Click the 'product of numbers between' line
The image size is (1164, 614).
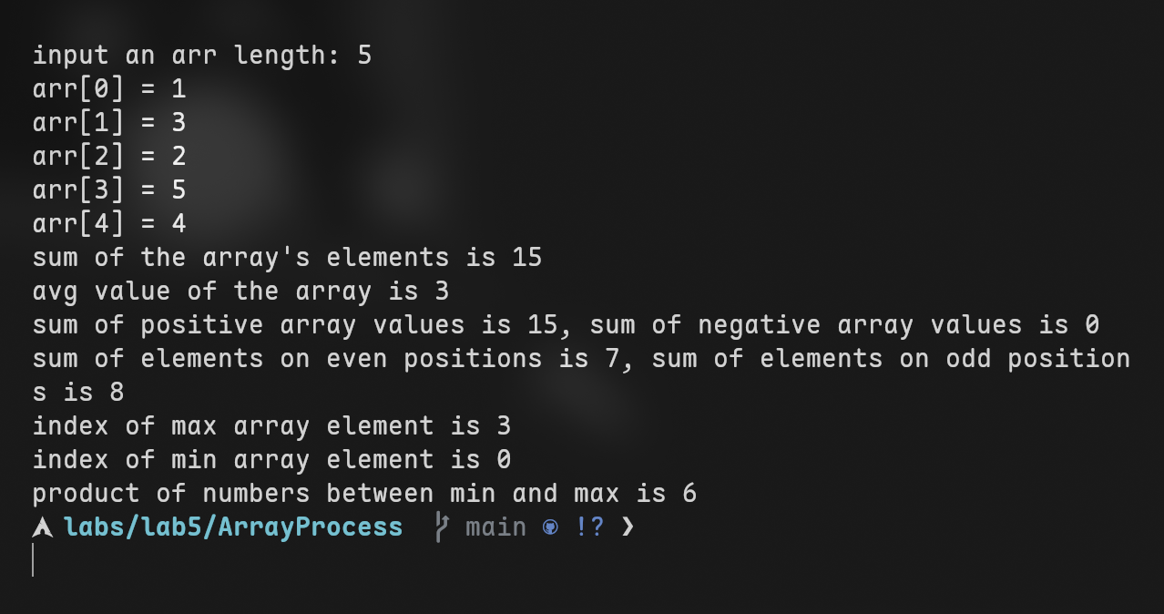[x=364, y=494]
